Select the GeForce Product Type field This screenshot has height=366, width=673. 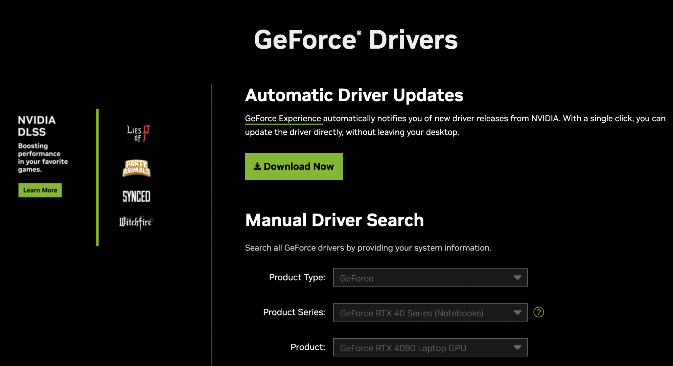pos(421,278)
